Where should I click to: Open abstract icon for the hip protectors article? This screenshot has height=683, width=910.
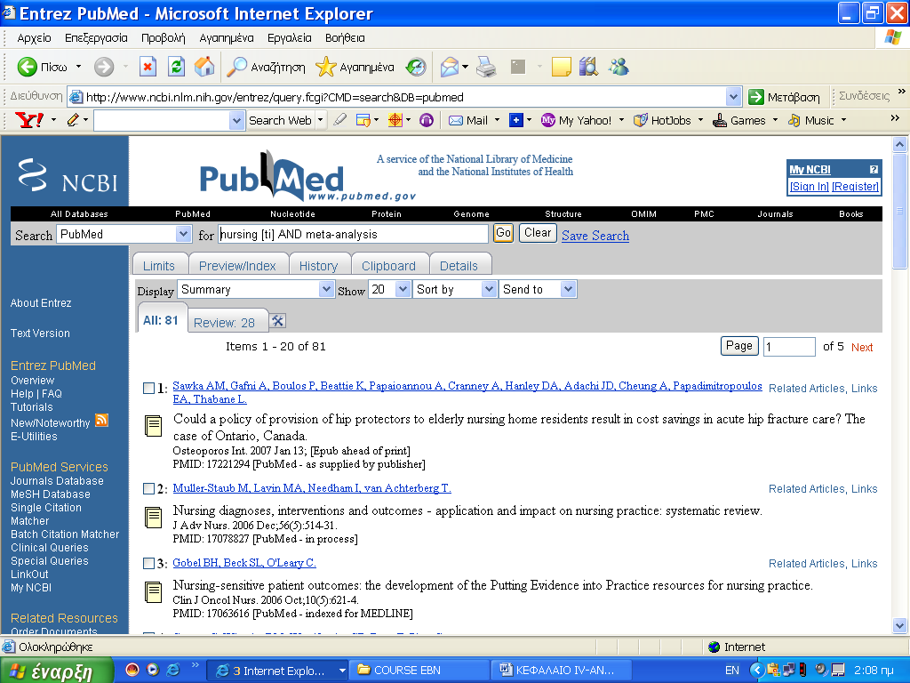pos(153,426)
